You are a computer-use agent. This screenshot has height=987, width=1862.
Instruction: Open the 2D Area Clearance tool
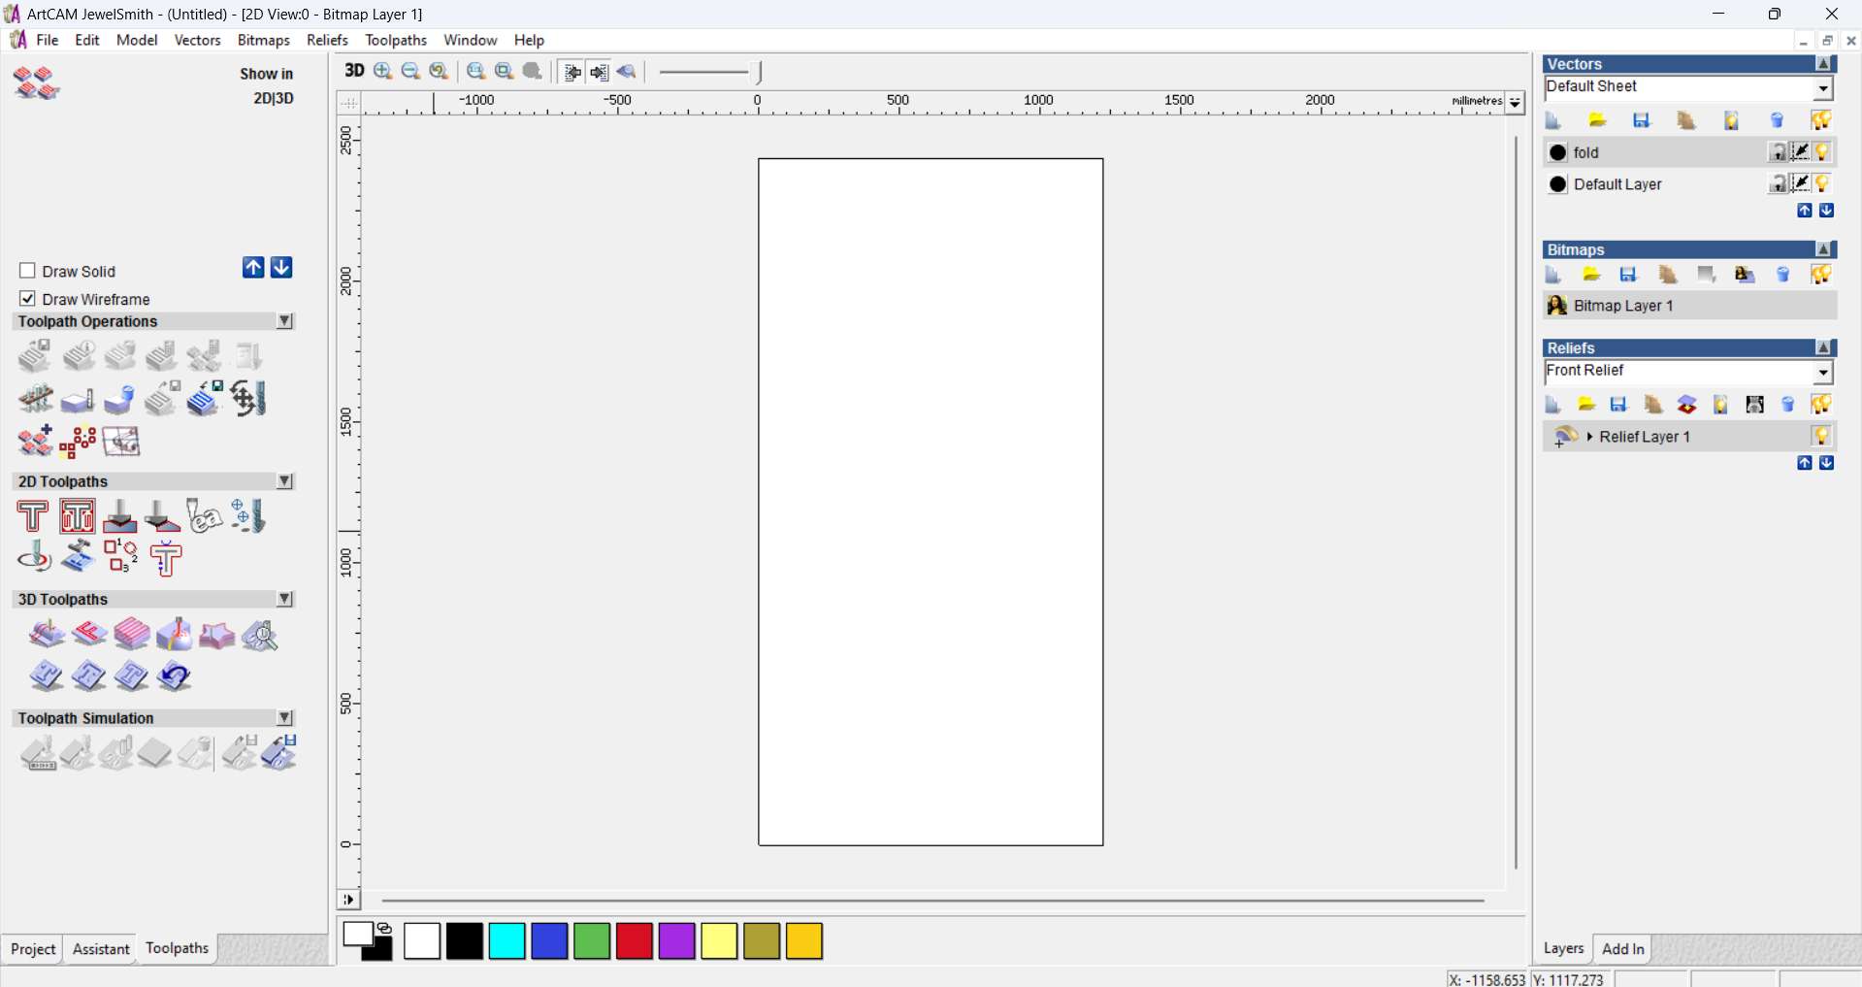78,516
